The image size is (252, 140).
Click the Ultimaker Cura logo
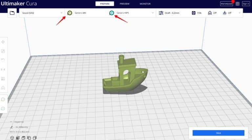click(x=19, y=4)
